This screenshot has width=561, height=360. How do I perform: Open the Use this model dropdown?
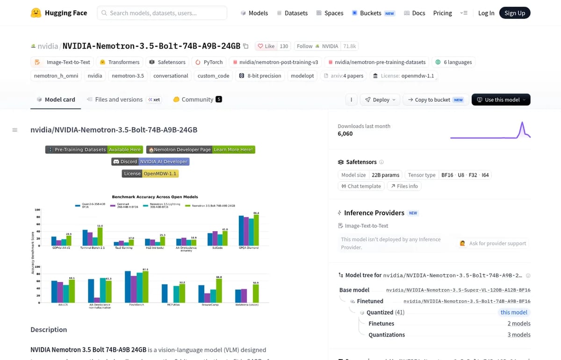tap(501, 100)
